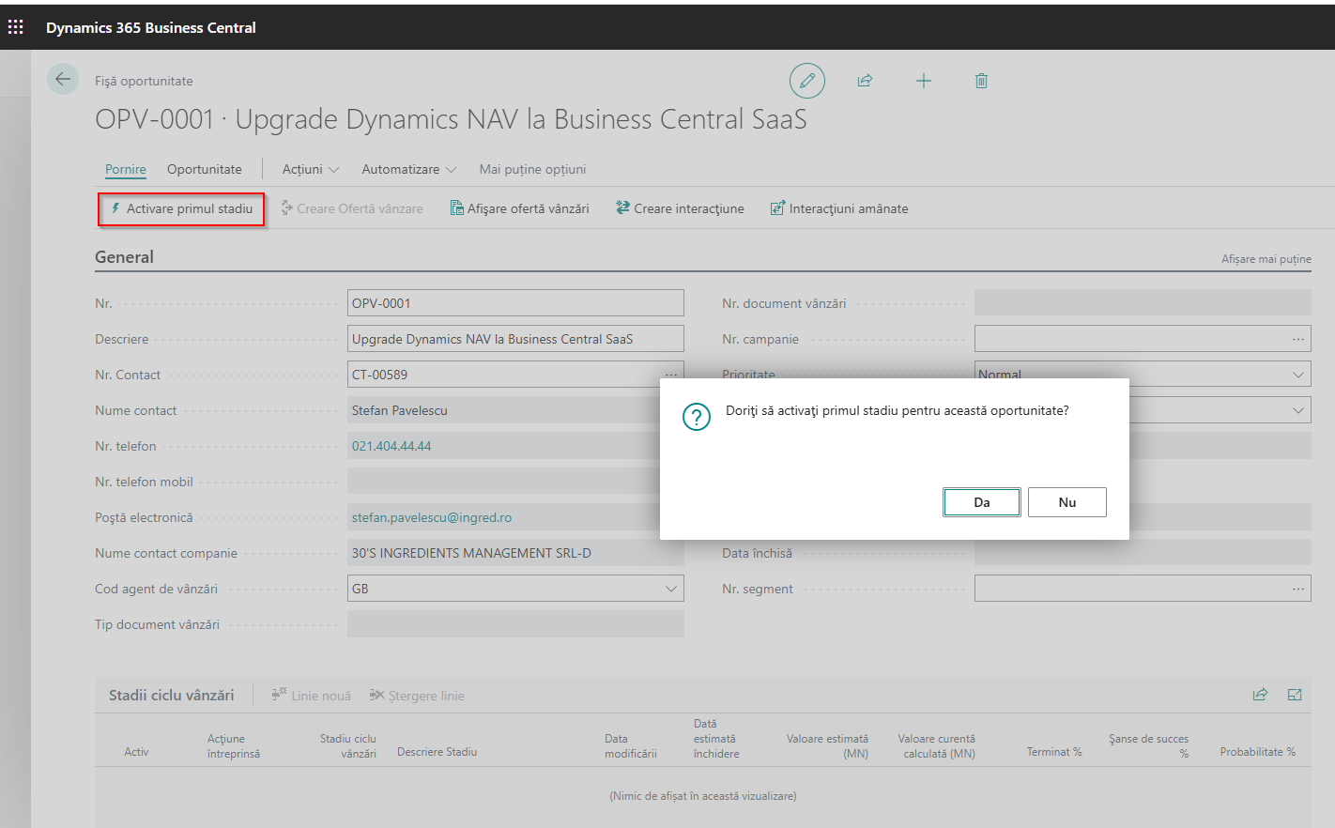Click the question mark dialog icon

(697, 417)
